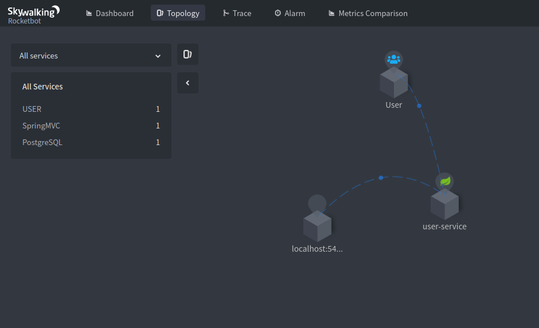Select the User node cube
This screenshot has width=539, height=328.
[394, 84]
